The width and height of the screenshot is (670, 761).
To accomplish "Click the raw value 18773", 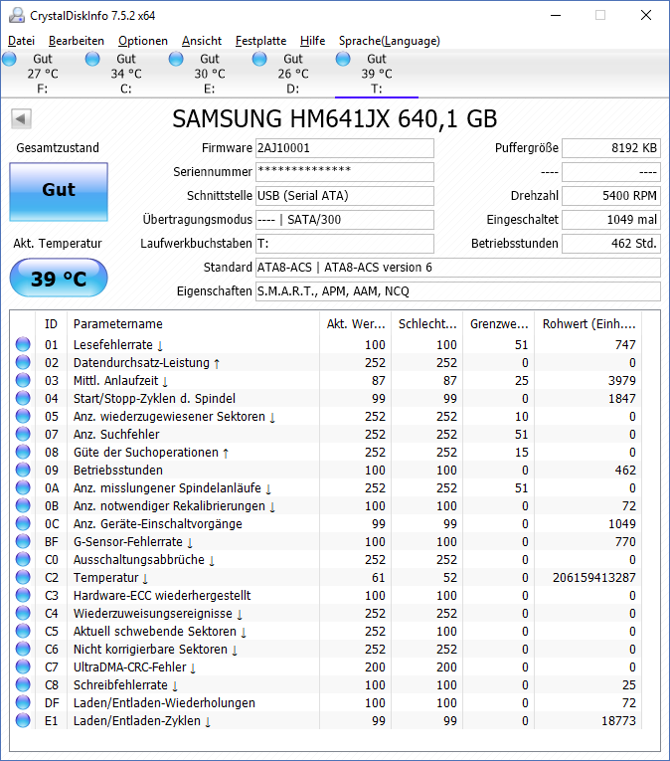I will coord(618,721).
